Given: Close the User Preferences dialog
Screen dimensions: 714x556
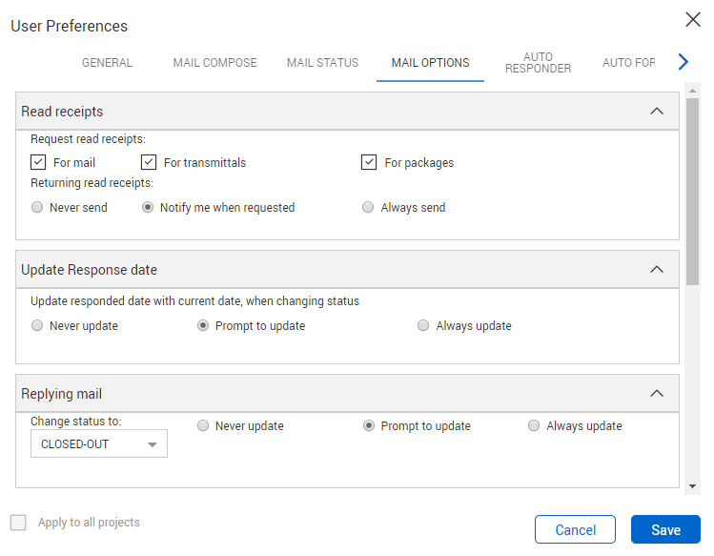Looking at the screenshot, I should click(x=693, y=20).
